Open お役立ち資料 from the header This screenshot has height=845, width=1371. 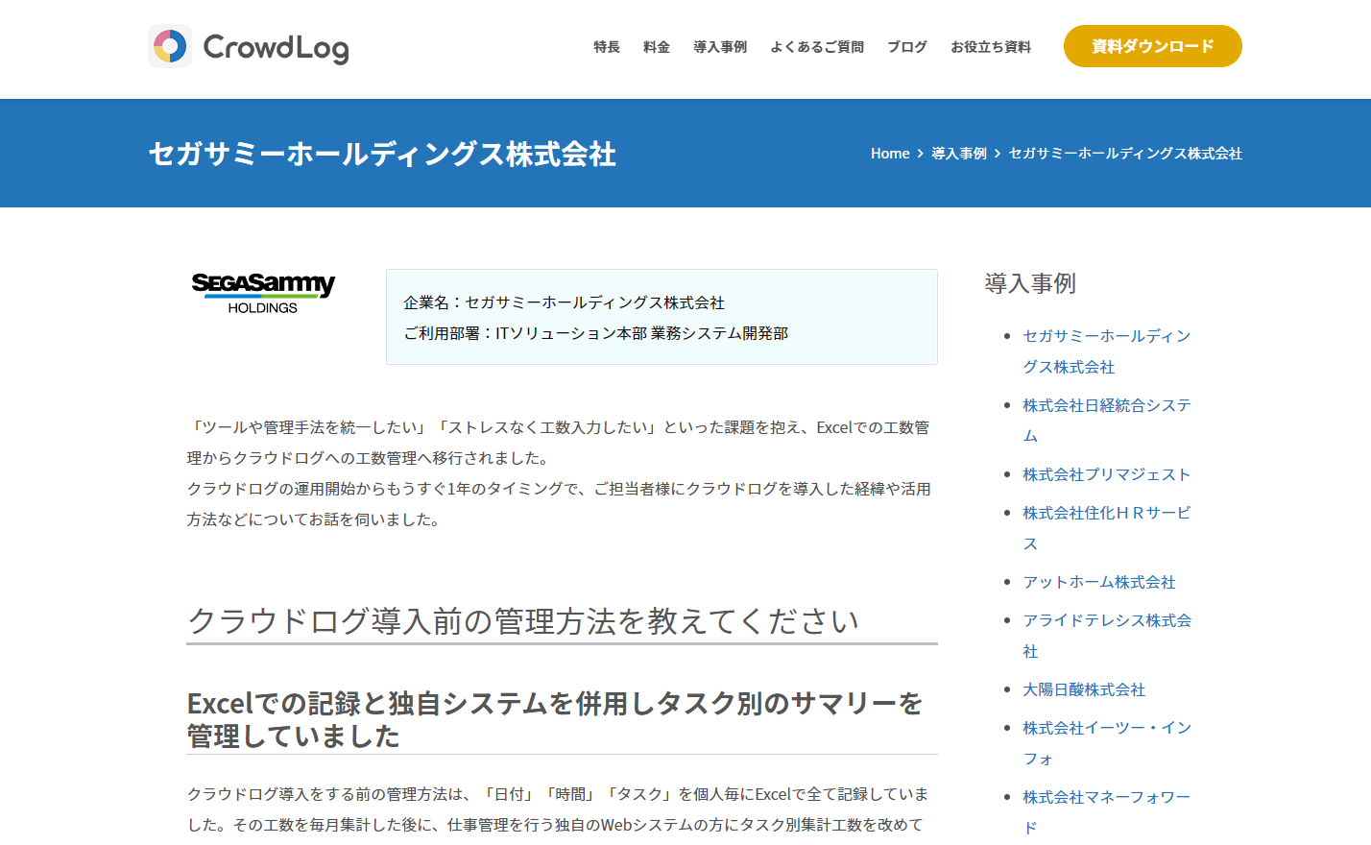(x=990, y=47)
